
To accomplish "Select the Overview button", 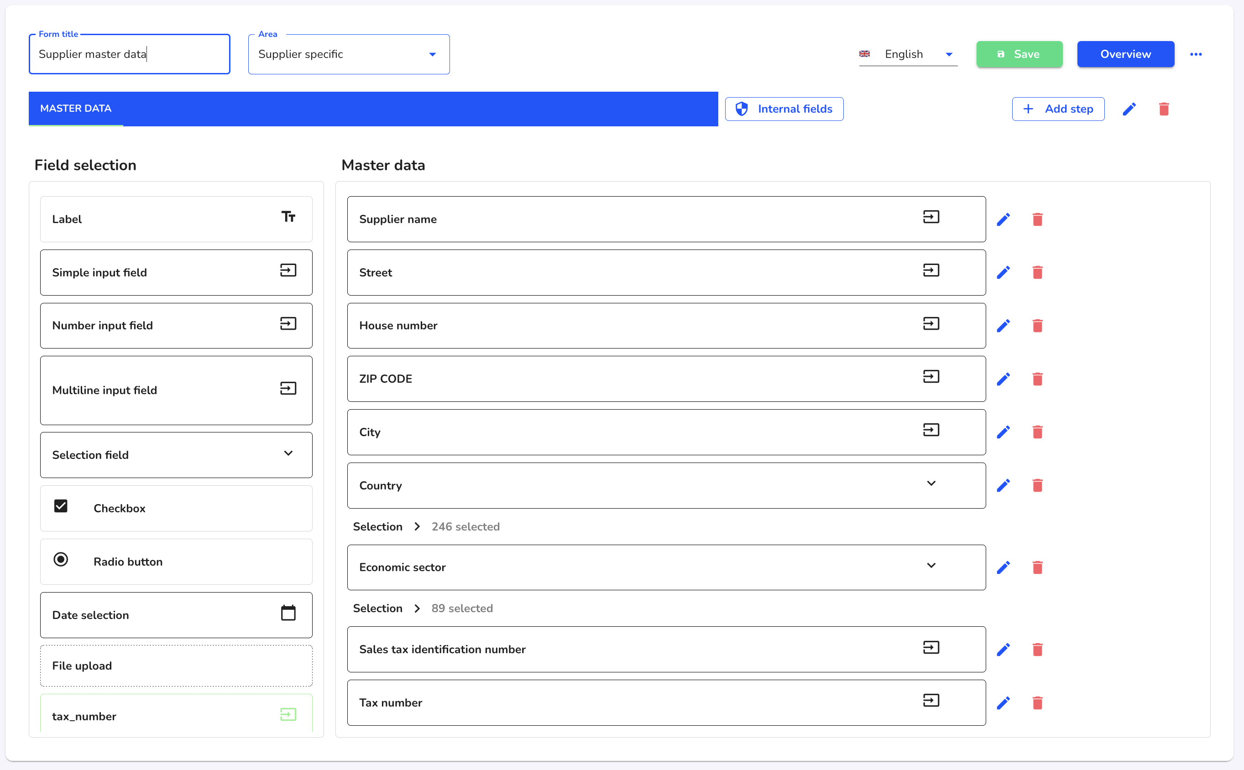I will (1126, 54).
